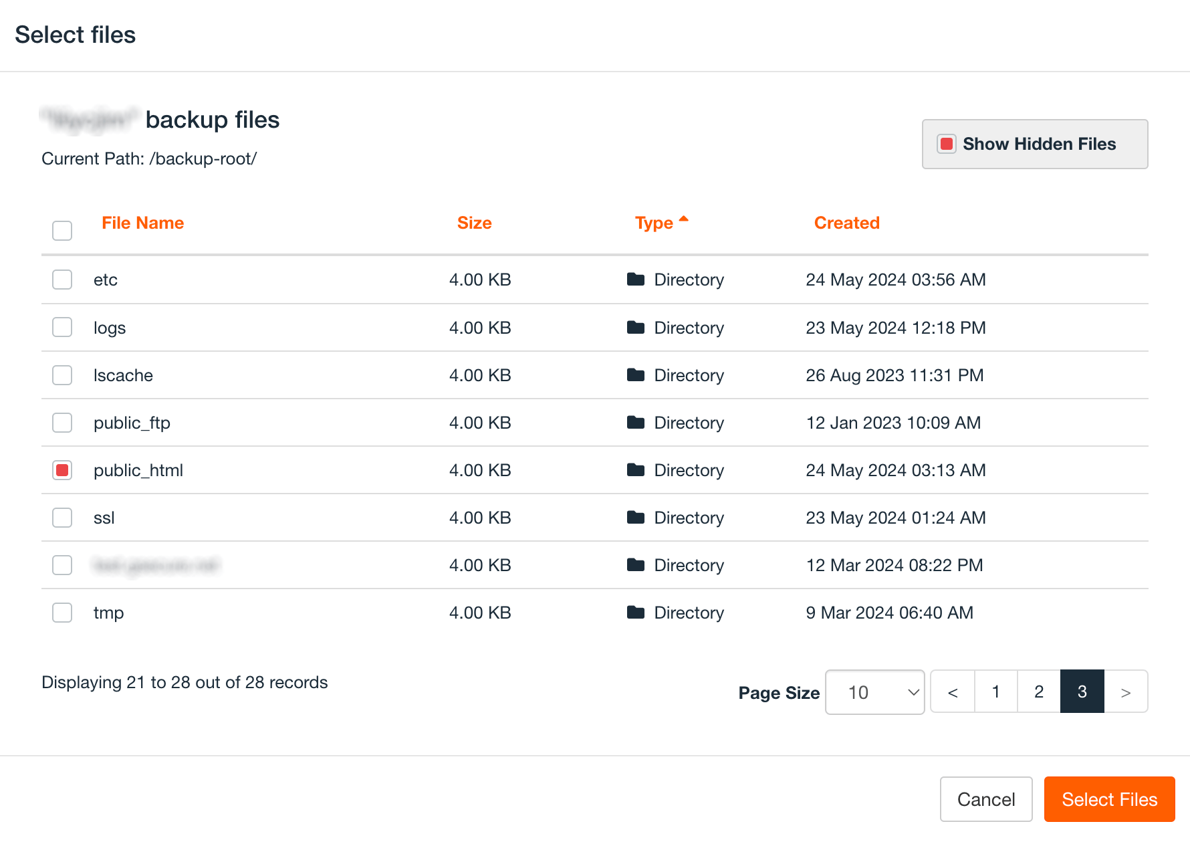Image resolution: width=1190 pixels, height=844 pixels.
Task: Tick the checkbox for the etc directory
Action: pos(62,280)
